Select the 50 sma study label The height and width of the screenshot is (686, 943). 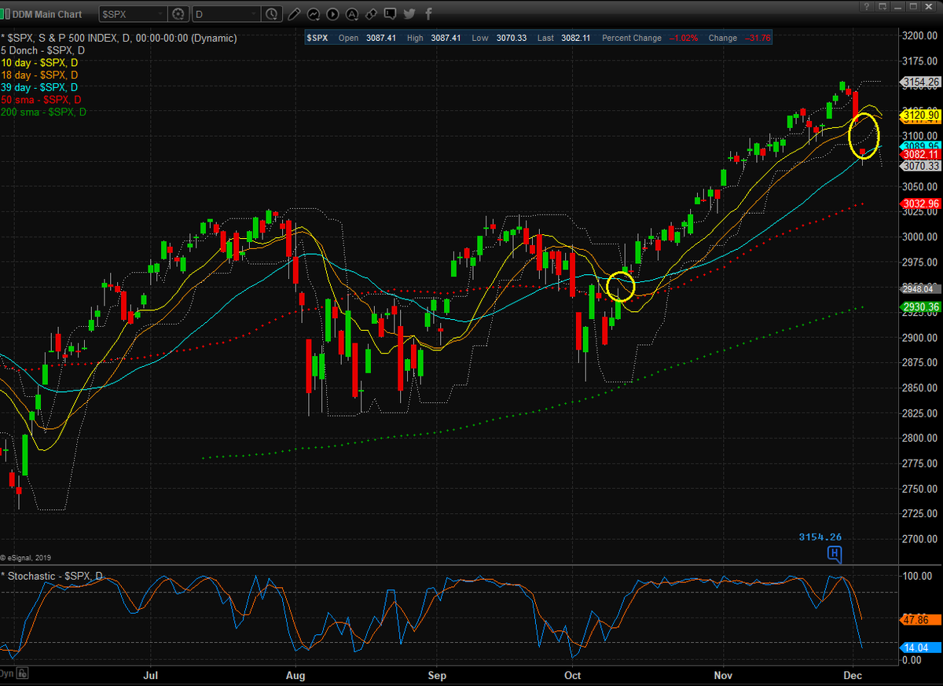pyautogui.click(x=41, y=100)
